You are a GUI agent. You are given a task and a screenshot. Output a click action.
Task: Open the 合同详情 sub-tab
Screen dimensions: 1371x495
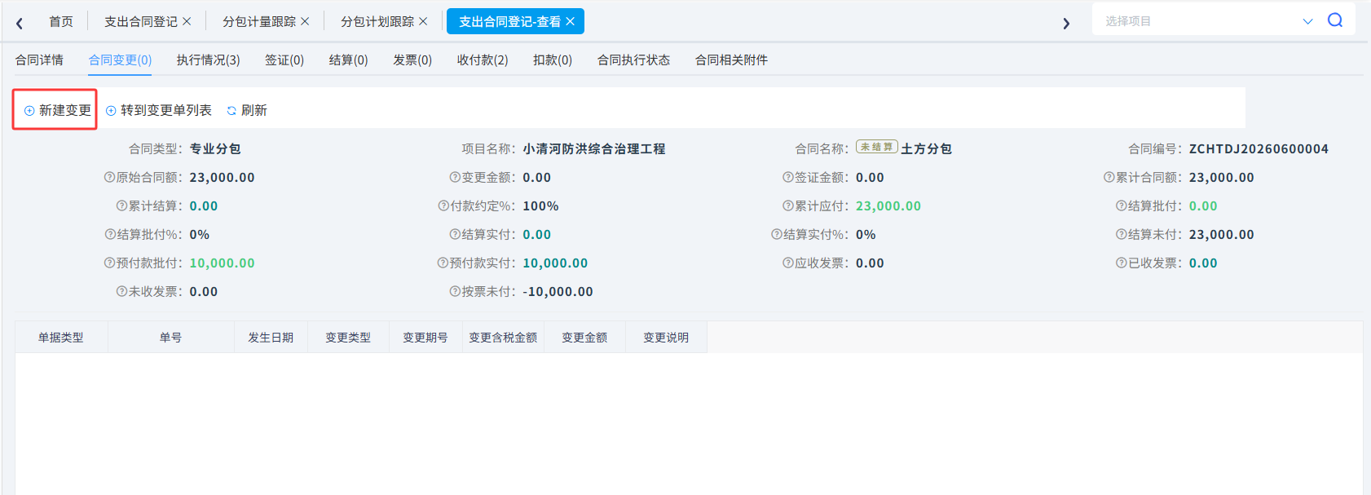[39, 60]
